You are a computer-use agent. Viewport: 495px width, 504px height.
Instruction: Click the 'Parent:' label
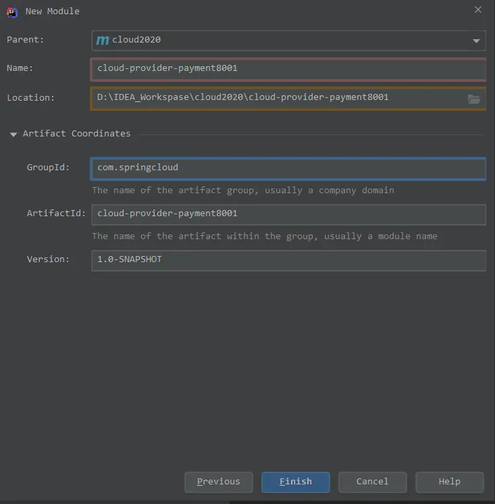click(25, 40)
